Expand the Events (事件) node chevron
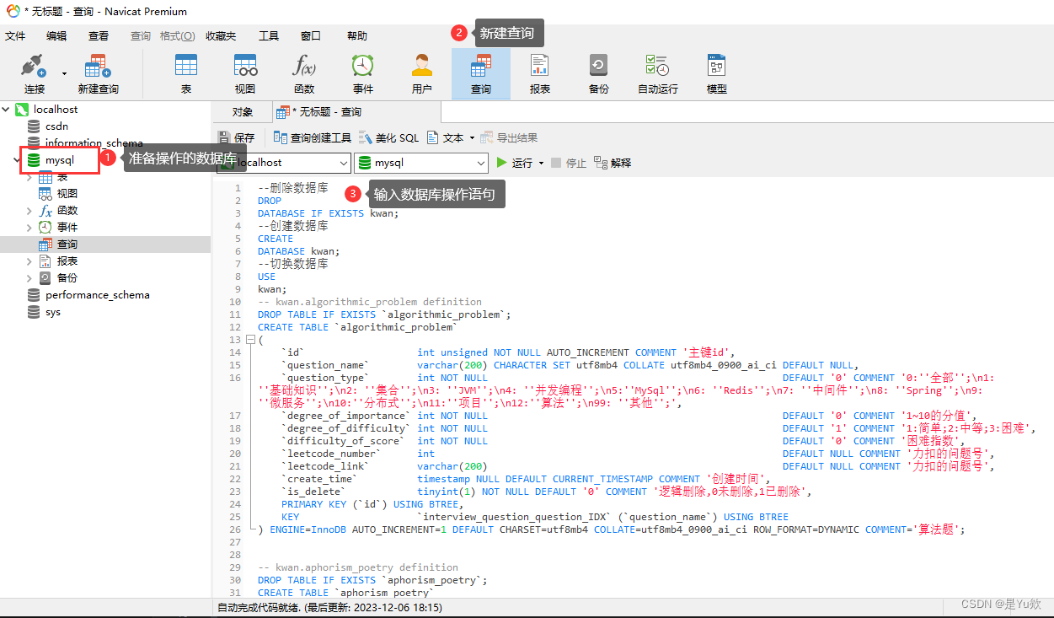1054x618 pixels. pos(29,228)
